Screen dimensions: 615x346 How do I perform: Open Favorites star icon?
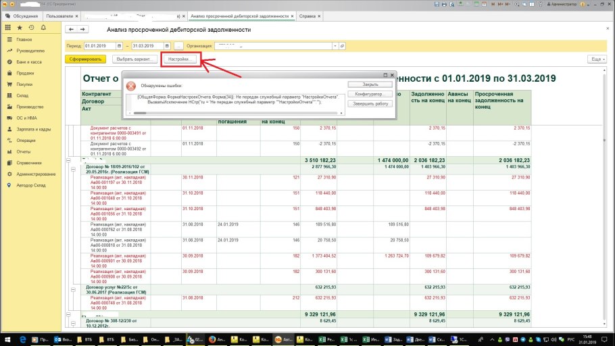point(19,28)
